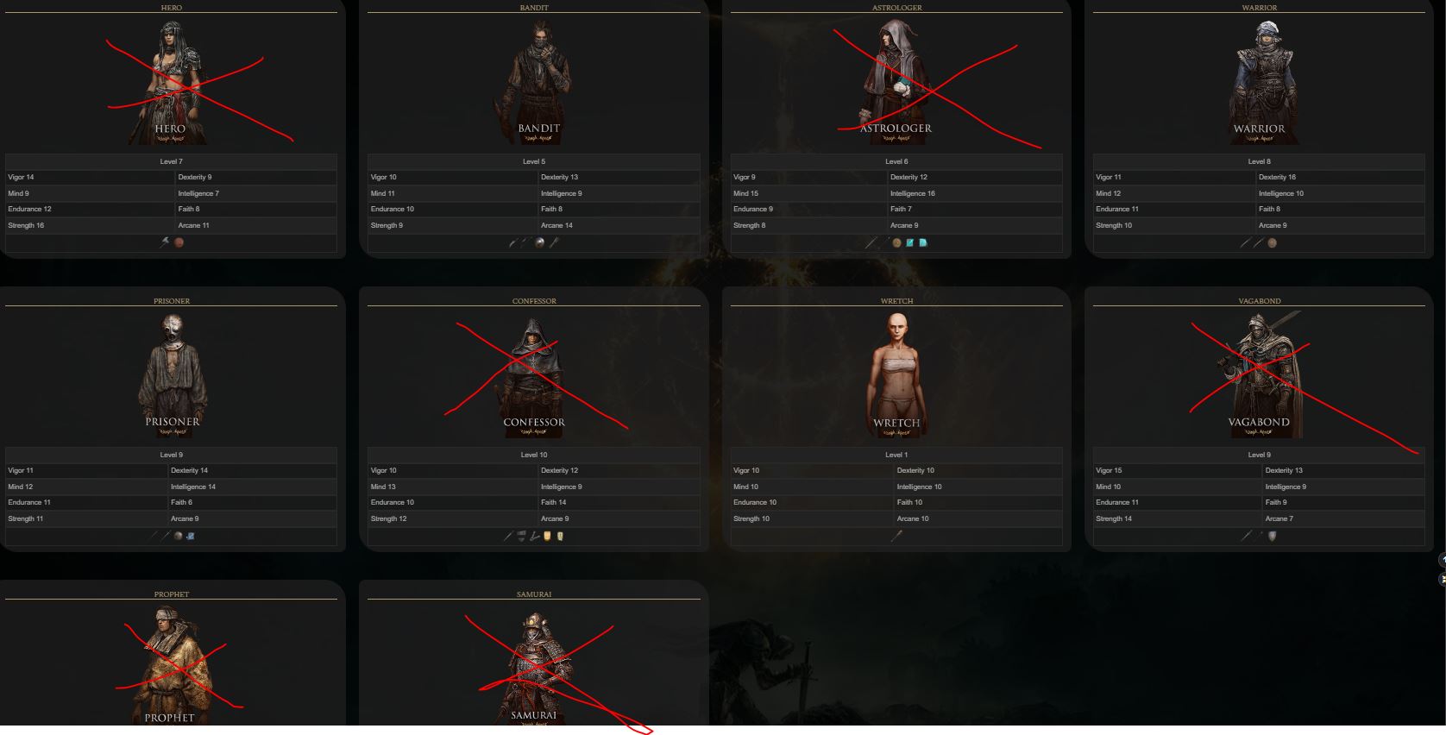Click the Hero's axe equipment icon
The width and height of the screenshot is (1446, 735).
[164, 242]
